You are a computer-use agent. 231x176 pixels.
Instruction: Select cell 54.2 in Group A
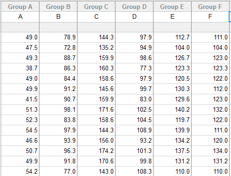pyautogui.click(x=20, y=171)
